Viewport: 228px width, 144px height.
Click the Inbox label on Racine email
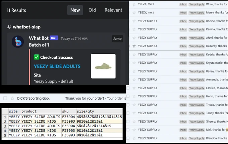(183, 21)
